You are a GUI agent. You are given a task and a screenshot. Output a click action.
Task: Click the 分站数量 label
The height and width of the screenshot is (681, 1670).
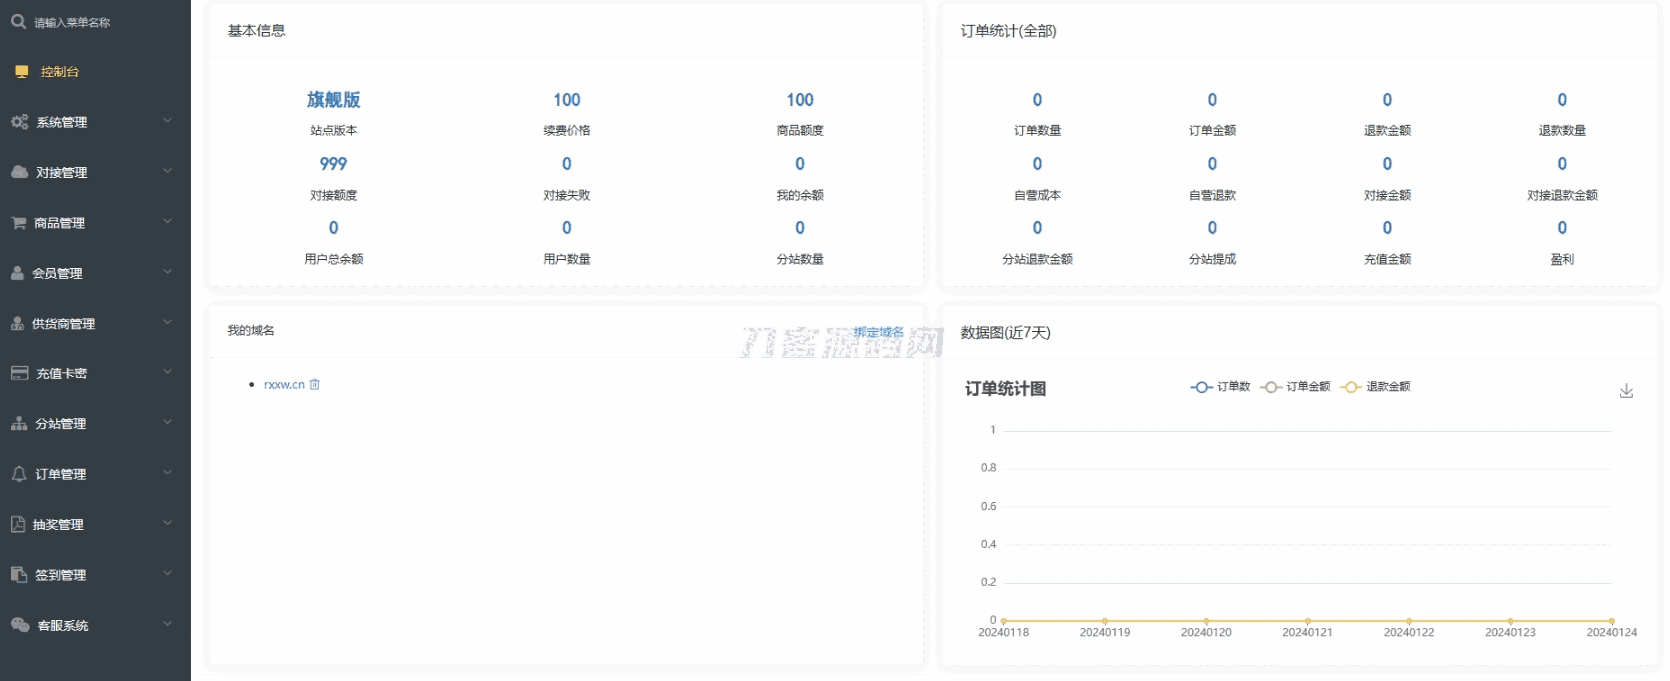tap(800, 259)
